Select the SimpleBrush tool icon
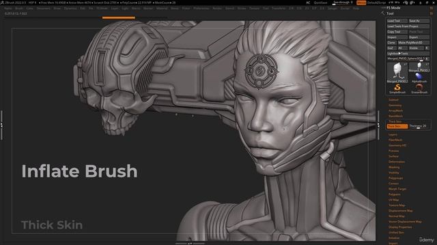The height and width of the screenshot is (245, 437). [x=397, y=88]
